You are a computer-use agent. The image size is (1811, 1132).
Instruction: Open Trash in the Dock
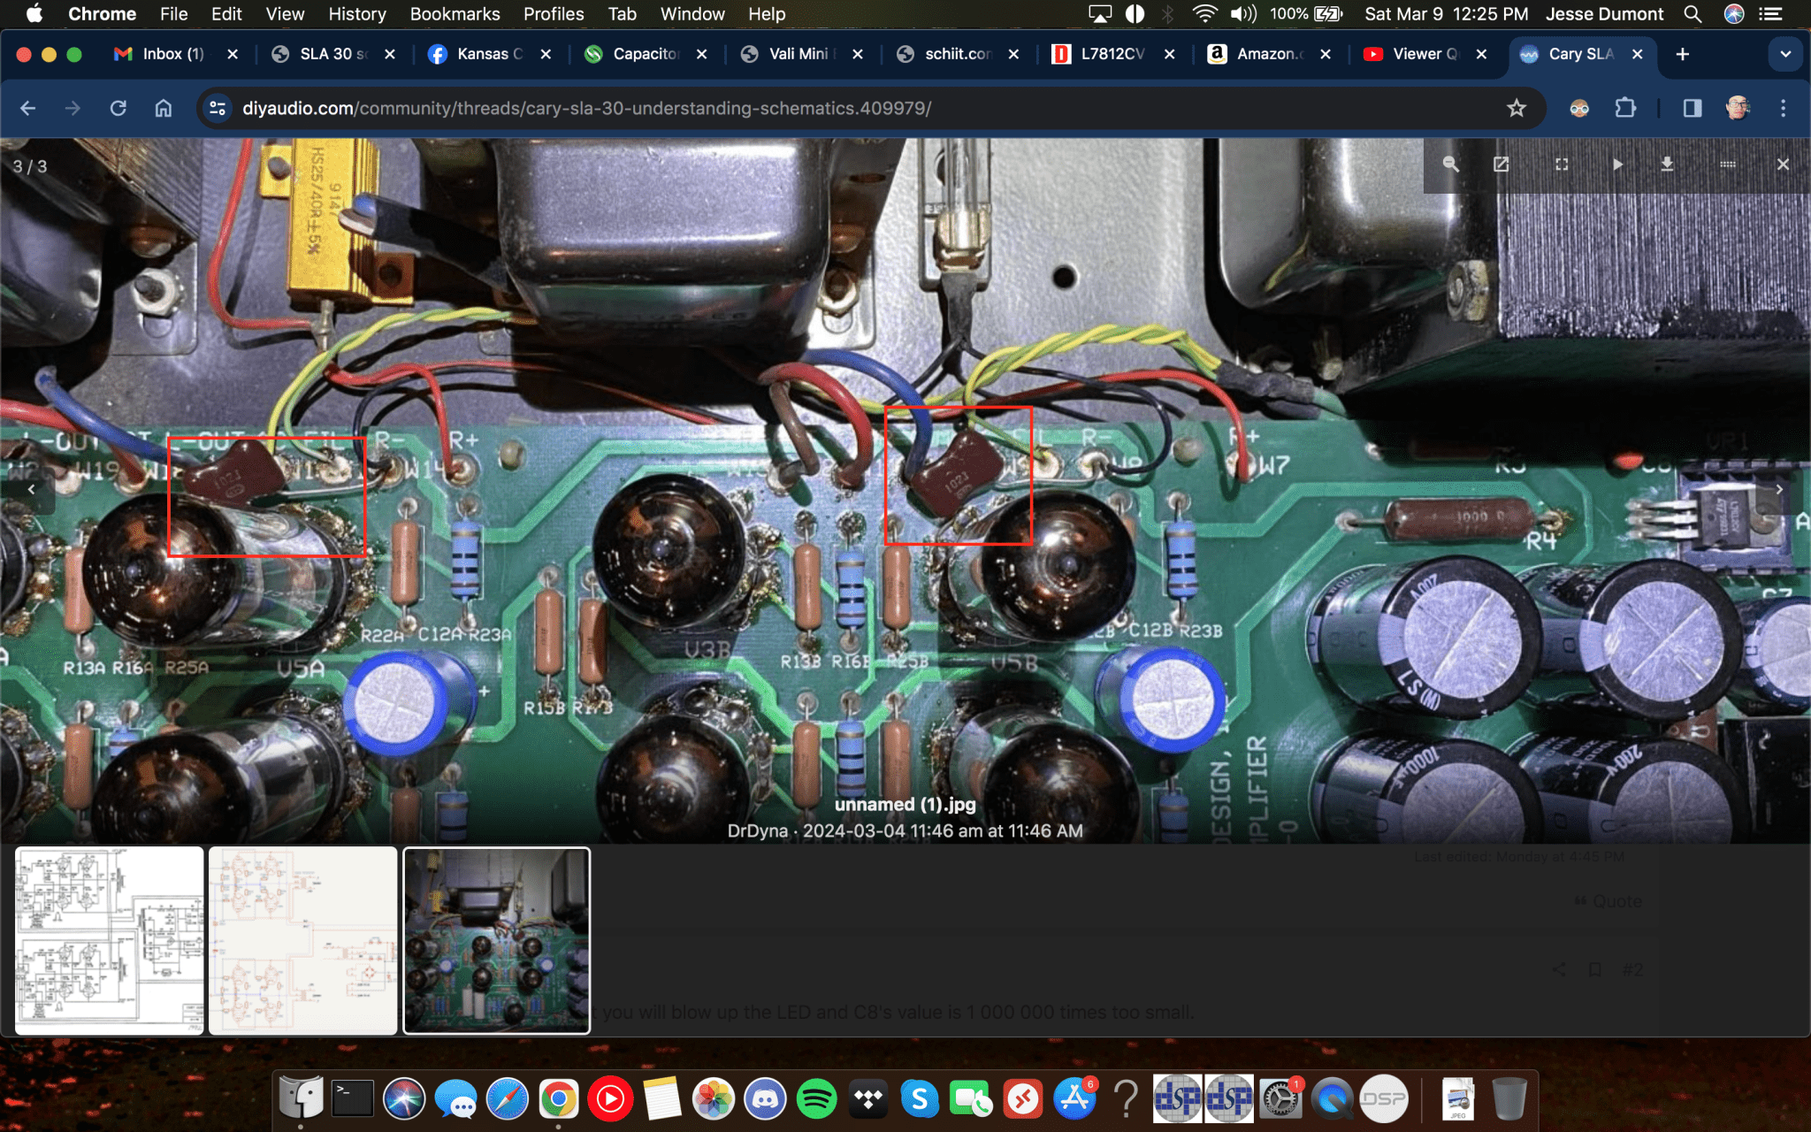coord(1509,1099)
